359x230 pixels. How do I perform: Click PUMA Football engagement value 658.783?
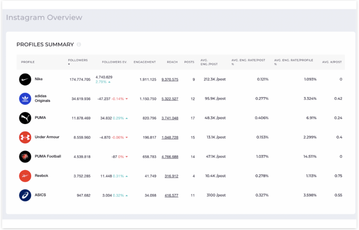point(149,157)
